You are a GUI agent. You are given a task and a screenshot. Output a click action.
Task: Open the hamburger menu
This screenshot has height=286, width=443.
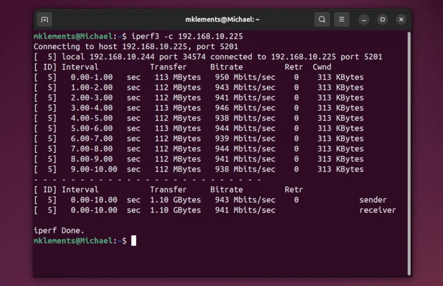[x=341, y=20]
